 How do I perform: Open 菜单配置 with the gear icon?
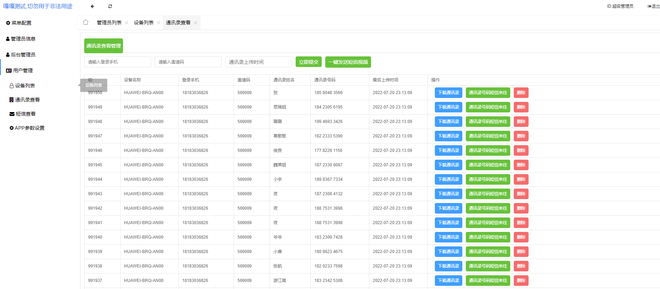(x=19, y=23)
